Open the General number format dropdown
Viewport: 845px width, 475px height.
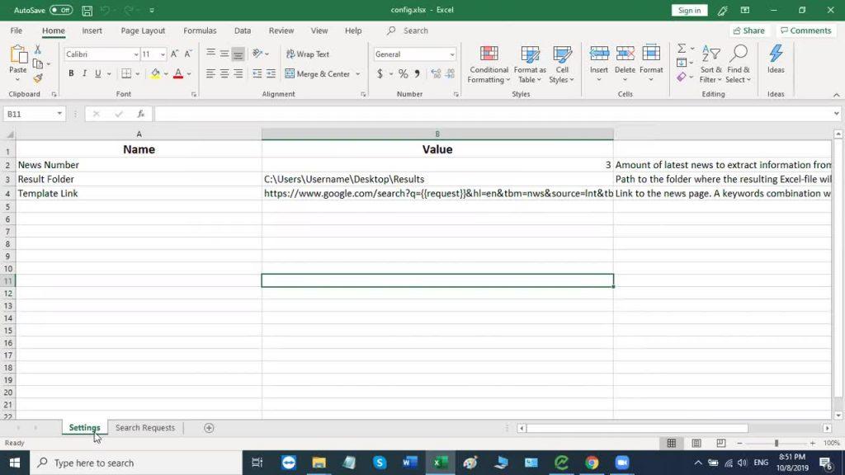[x=452, y=54]
